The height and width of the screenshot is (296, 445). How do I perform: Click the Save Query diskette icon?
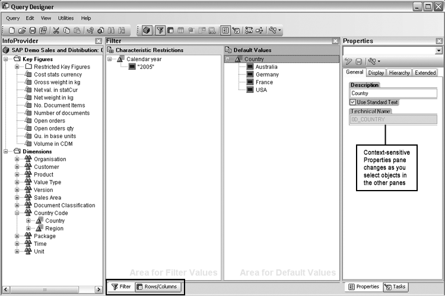pyautogui.click(x=33, y=30)
